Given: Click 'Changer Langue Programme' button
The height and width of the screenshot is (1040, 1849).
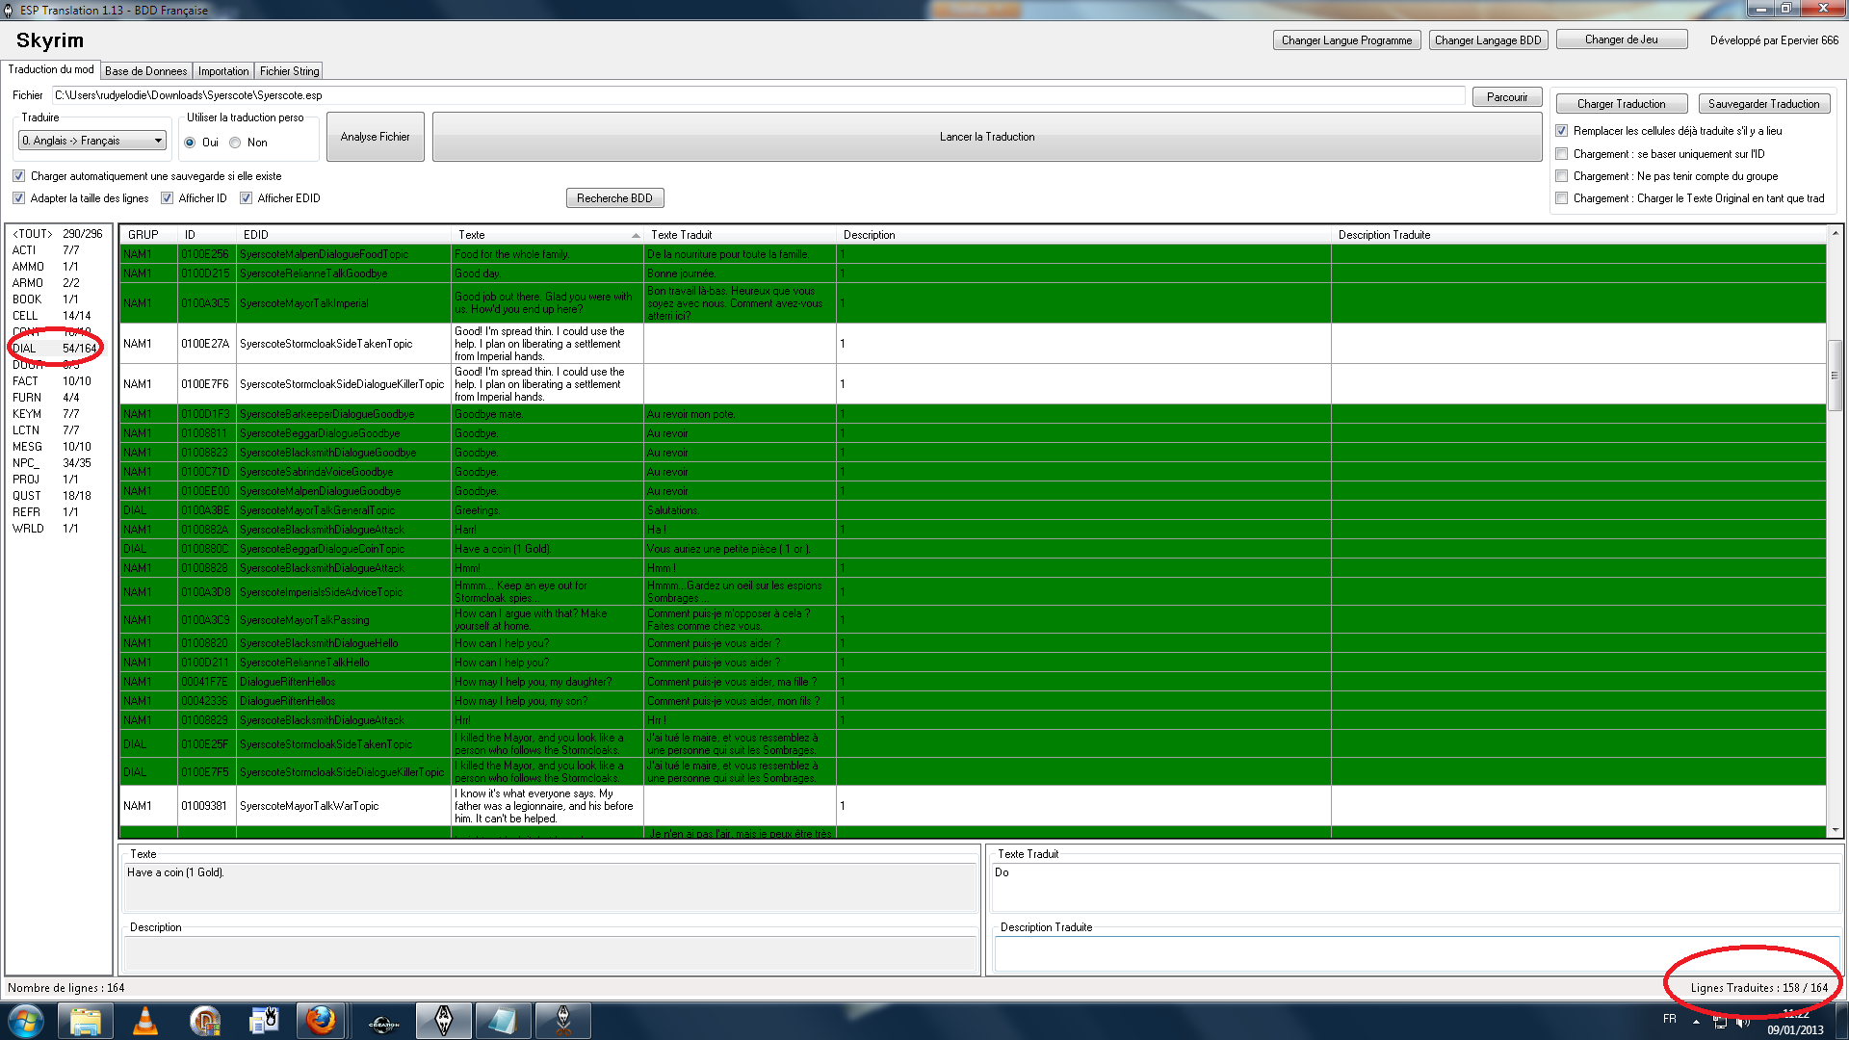Looking at the screenshot, I should [x=1346, y=40].
